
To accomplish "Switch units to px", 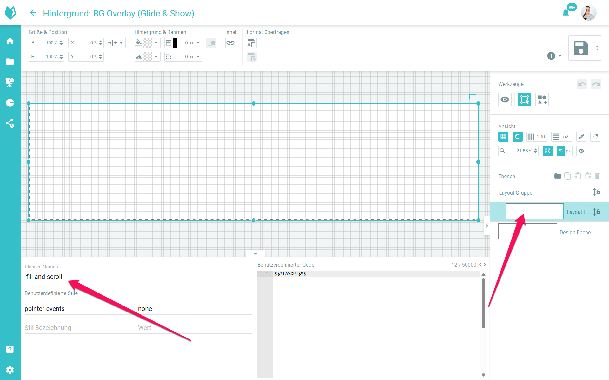I will [x=568, y=151].
